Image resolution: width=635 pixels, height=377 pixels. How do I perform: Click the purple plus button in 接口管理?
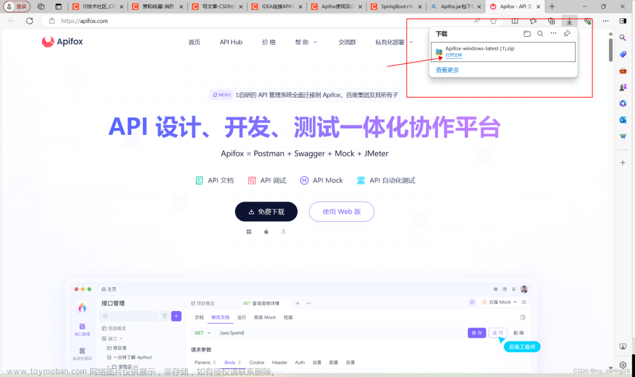(x=176, y=316)
